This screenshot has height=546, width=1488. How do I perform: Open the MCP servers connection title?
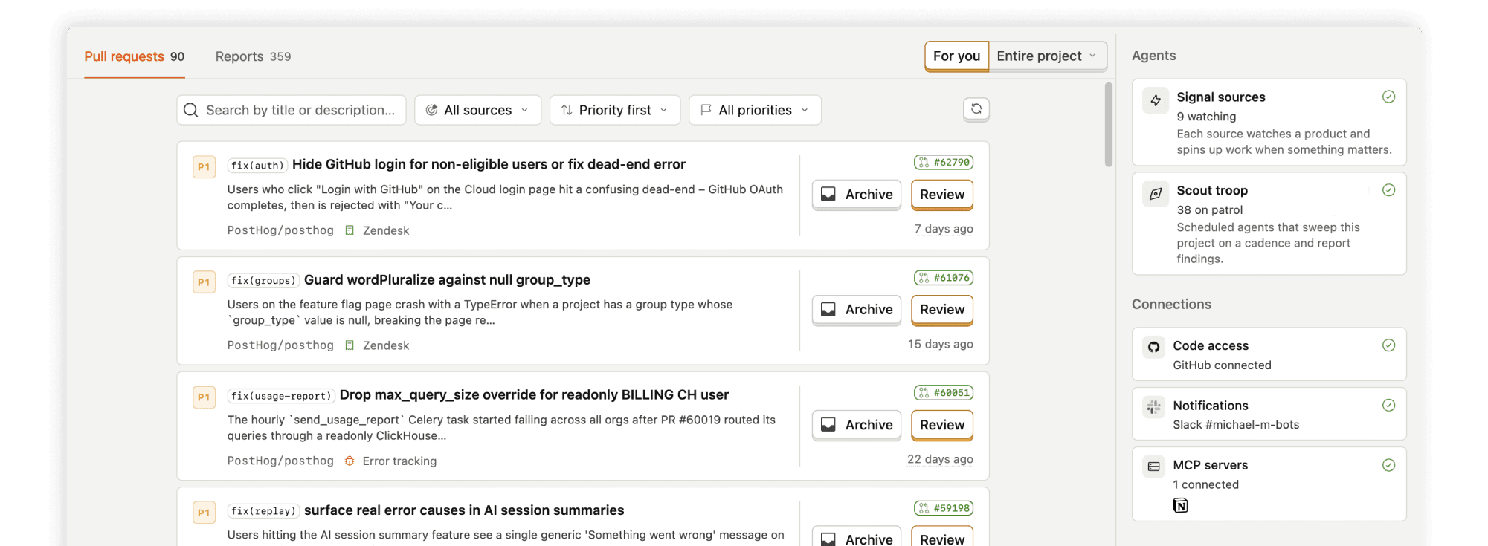[x=1211, y=465]
